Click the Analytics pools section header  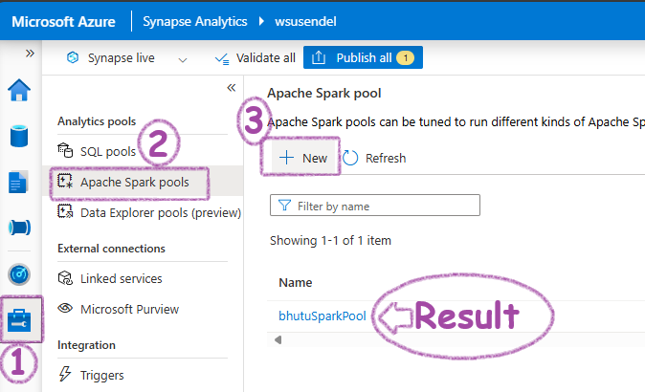[x=97, y=121]
